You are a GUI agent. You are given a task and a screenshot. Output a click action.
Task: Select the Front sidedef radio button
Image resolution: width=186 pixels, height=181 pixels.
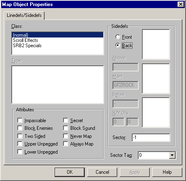[x=118, y=37]
